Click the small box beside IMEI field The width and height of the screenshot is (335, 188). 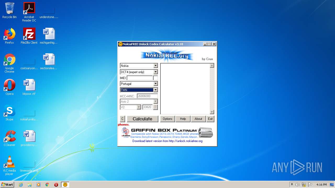point(155,78)
